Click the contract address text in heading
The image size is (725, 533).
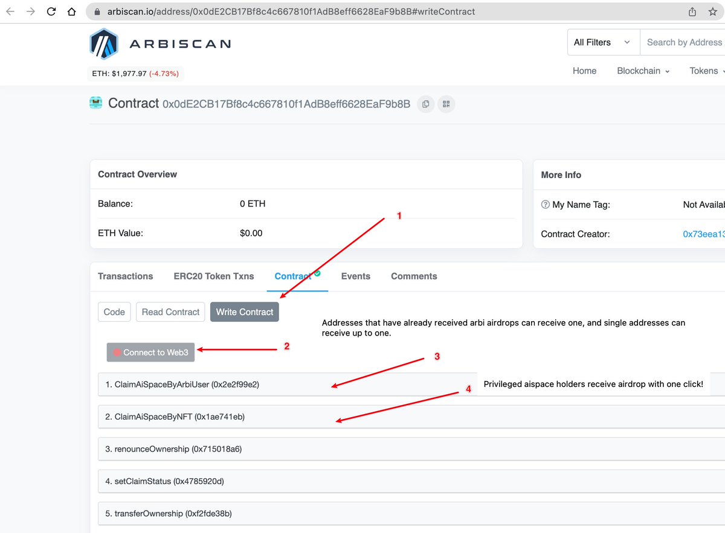point(286,104)
